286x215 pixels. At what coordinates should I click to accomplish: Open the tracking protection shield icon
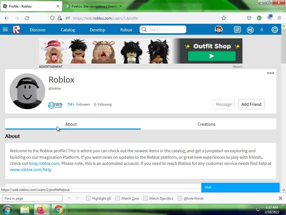(x=52, y=18)
